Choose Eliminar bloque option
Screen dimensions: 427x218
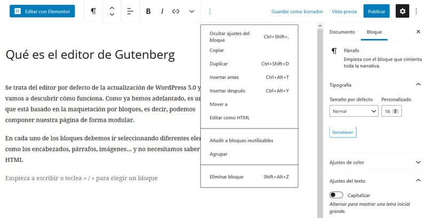[x=249, y=176]
